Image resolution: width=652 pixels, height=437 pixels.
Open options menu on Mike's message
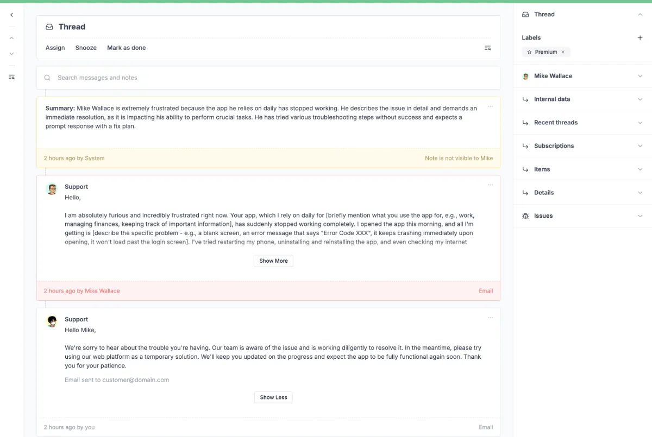[491, 185]
